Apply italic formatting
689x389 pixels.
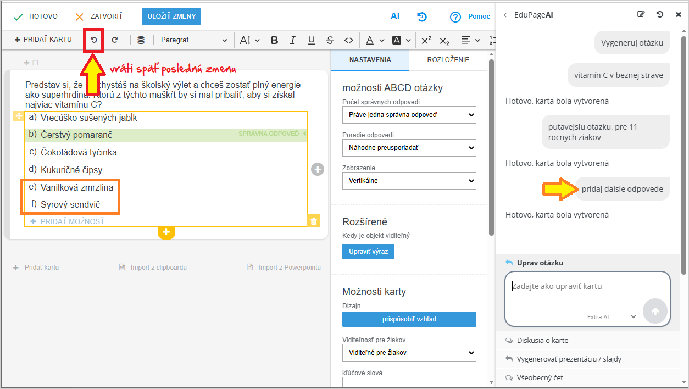coord(293,40)
